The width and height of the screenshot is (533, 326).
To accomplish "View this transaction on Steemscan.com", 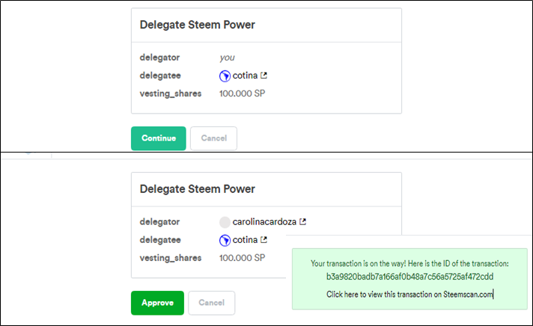I will point(409,294).
